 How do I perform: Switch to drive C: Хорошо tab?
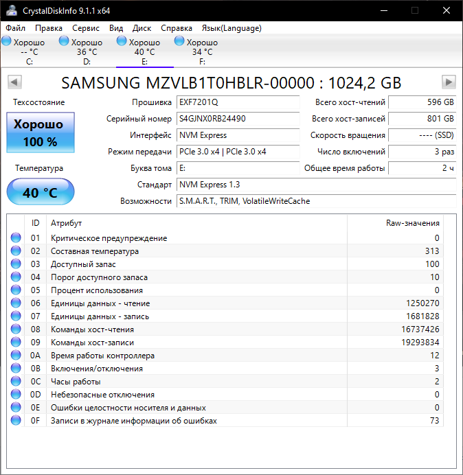click(29, 51)
